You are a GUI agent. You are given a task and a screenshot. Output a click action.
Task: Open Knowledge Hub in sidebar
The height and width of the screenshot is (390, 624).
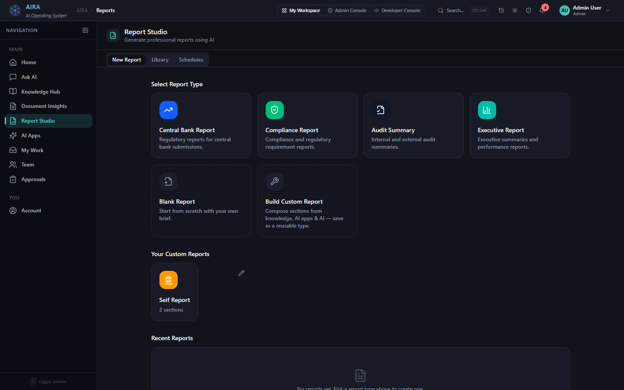pos(49,92)
